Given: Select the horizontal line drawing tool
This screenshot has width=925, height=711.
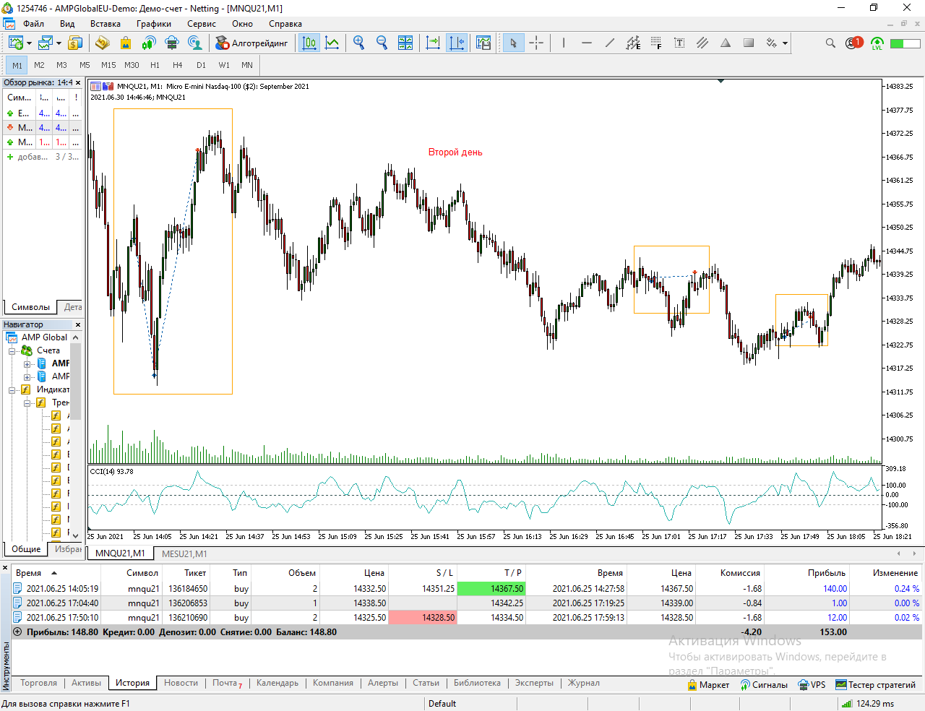Looking at the screenshot, I should [586, 43].
